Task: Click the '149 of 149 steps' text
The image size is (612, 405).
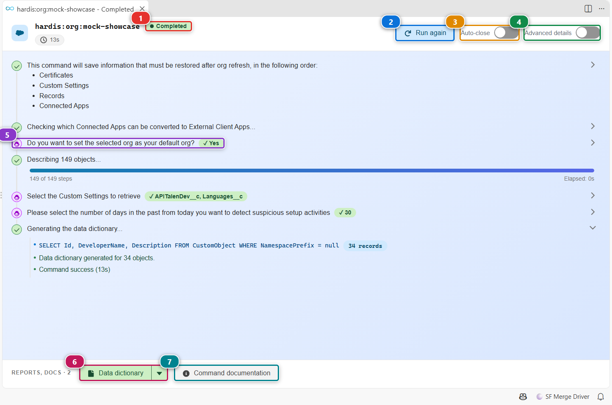Action: (51, 179)
